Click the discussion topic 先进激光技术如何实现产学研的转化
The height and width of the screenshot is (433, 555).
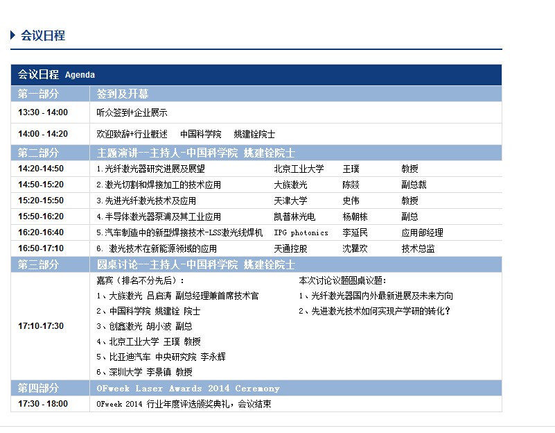point(374,311)
